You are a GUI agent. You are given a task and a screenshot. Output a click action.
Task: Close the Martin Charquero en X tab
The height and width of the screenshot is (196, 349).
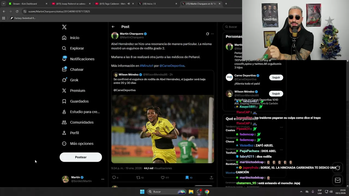coord(219,4)
